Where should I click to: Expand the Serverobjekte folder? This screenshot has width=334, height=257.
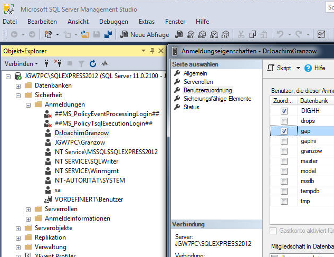[18, 229]
